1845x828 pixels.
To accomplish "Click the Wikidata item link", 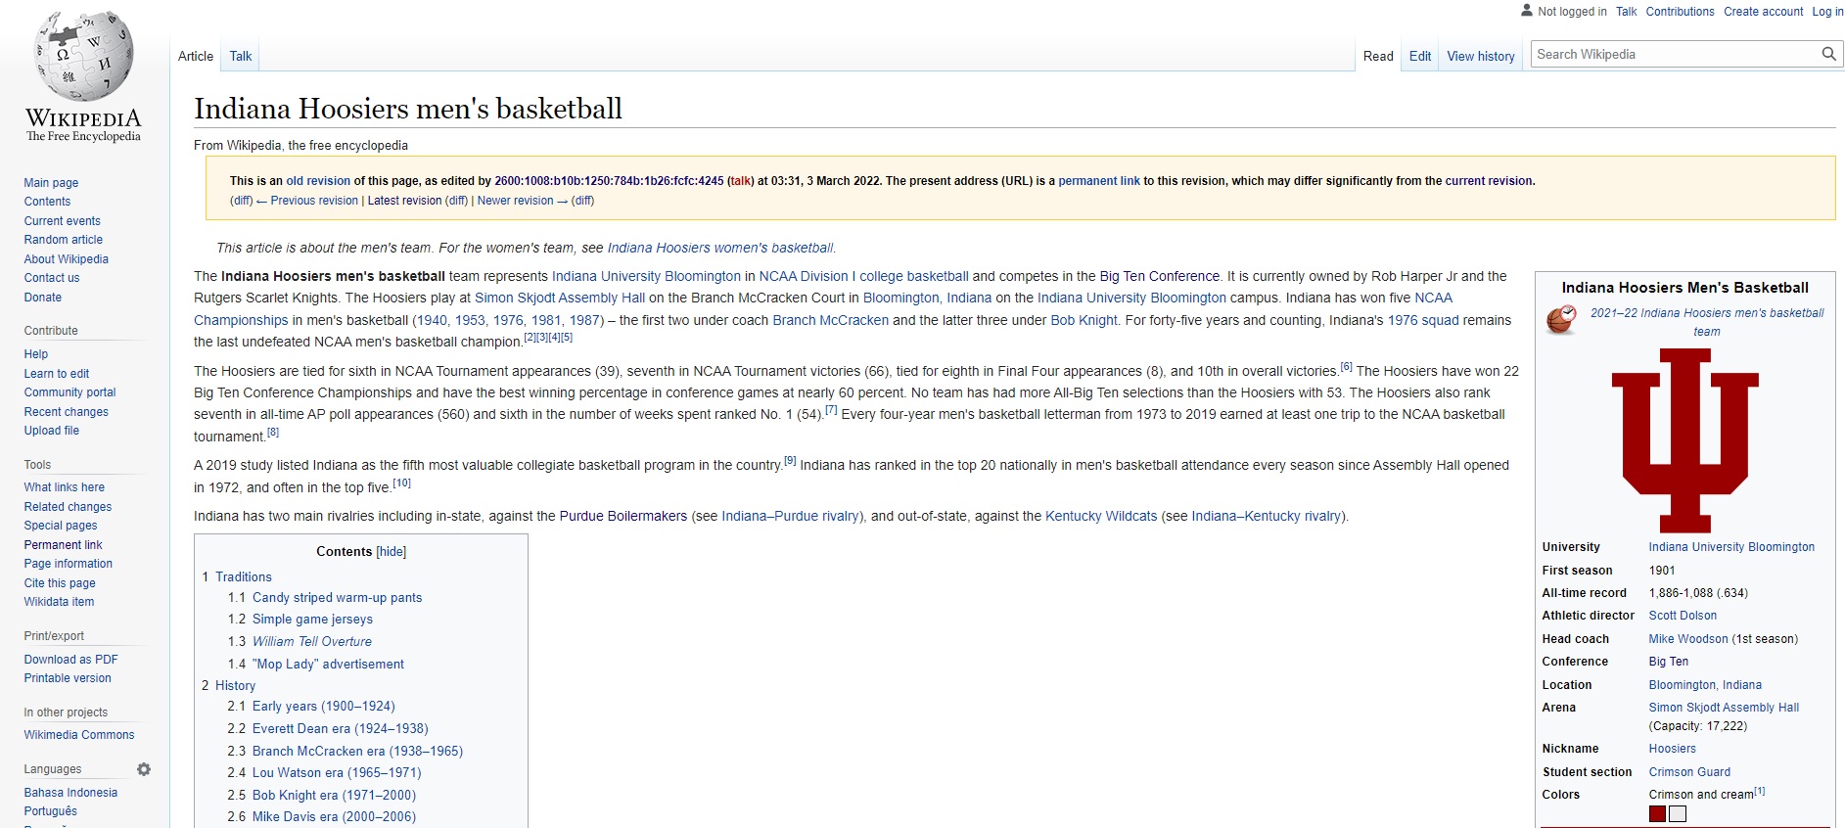I will (x=59, y=602).
